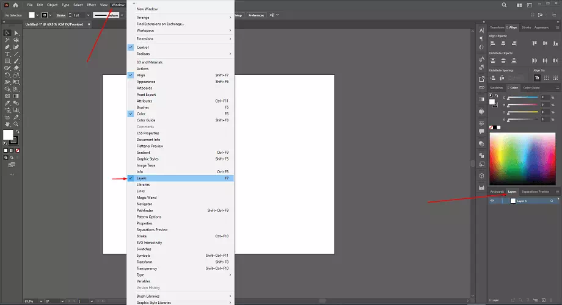Swap fill and stroke in toolbar
Image resolution: width=562 pixels, height=305 pixels.
tap(17, 132)
